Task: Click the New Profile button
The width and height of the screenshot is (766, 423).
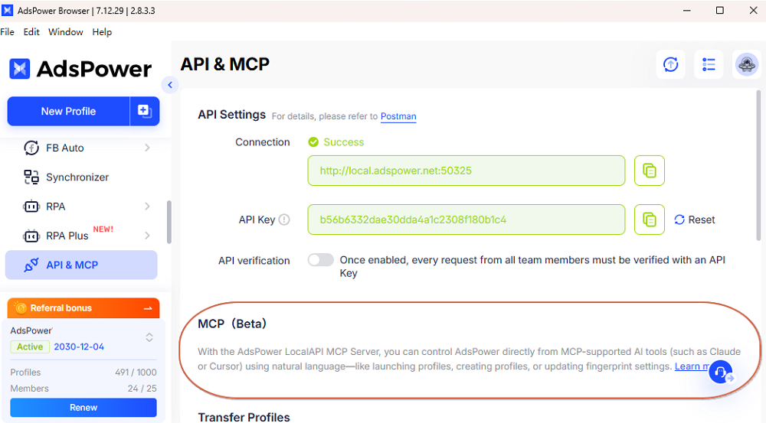Action: (x=68, y=111)
